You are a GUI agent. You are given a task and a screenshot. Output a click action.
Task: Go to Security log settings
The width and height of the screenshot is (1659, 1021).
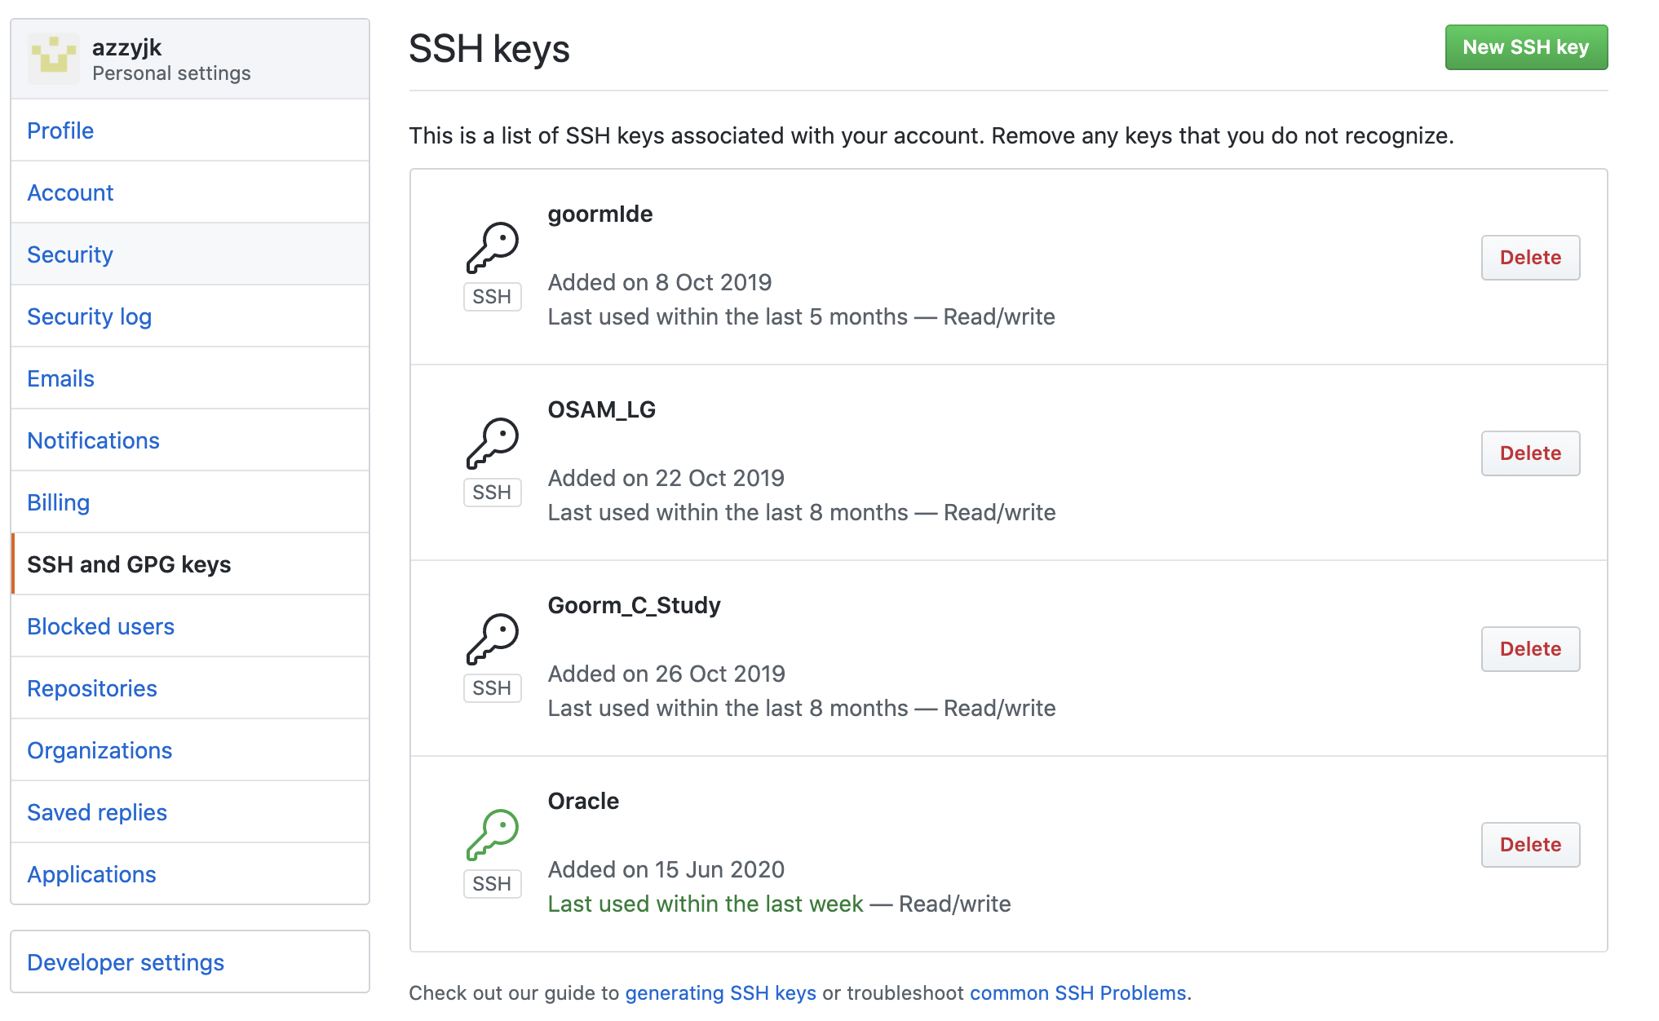(x=89, y=316)
